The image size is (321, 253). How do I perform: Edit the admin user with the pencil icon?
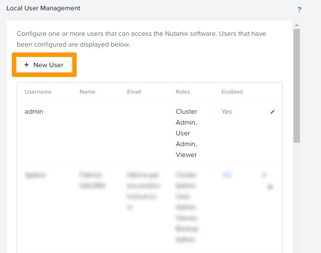point(272,112)
